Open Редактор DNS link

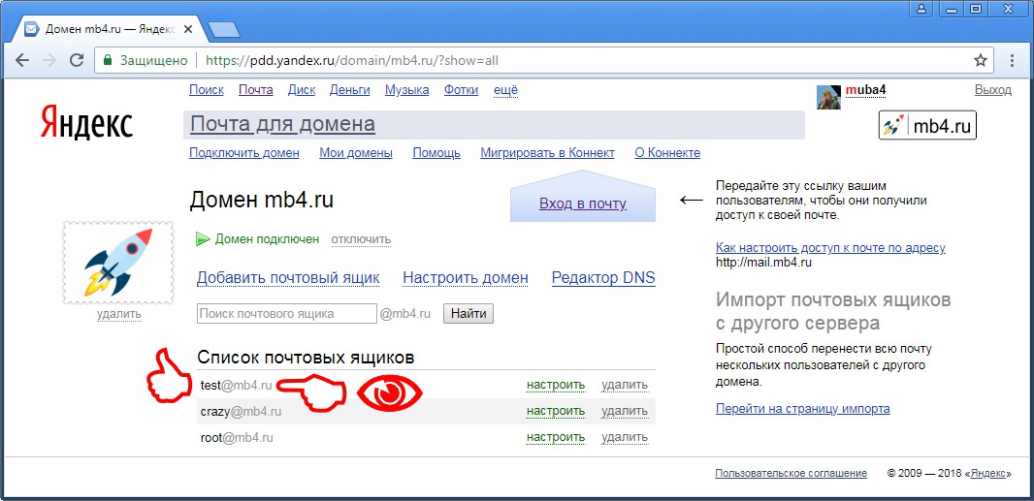point(603,278)
